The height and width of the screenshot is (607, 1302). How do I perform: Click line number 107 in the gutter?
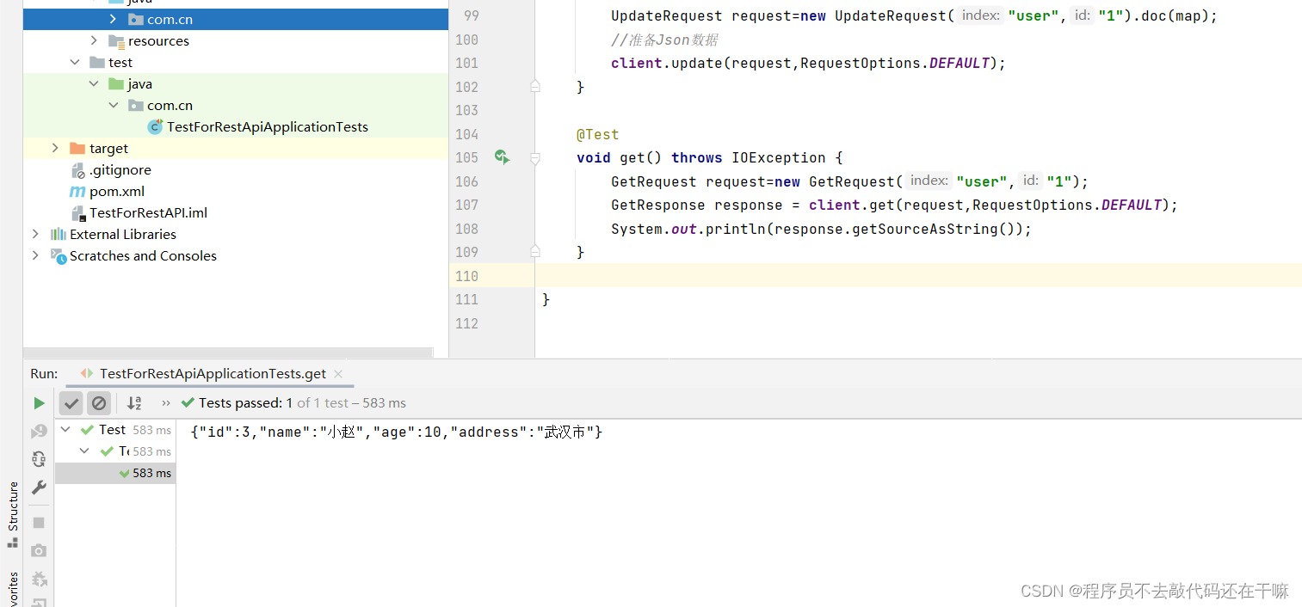click(x=466, y=205)
